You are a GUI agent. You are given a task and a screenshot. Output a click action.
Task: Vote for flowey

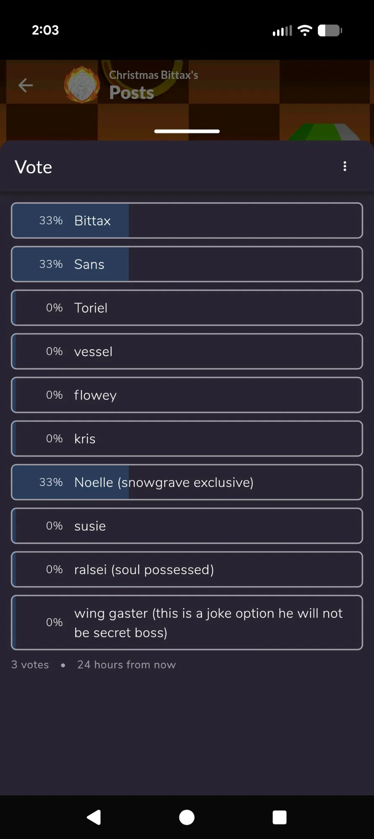(x=187, y=395)
